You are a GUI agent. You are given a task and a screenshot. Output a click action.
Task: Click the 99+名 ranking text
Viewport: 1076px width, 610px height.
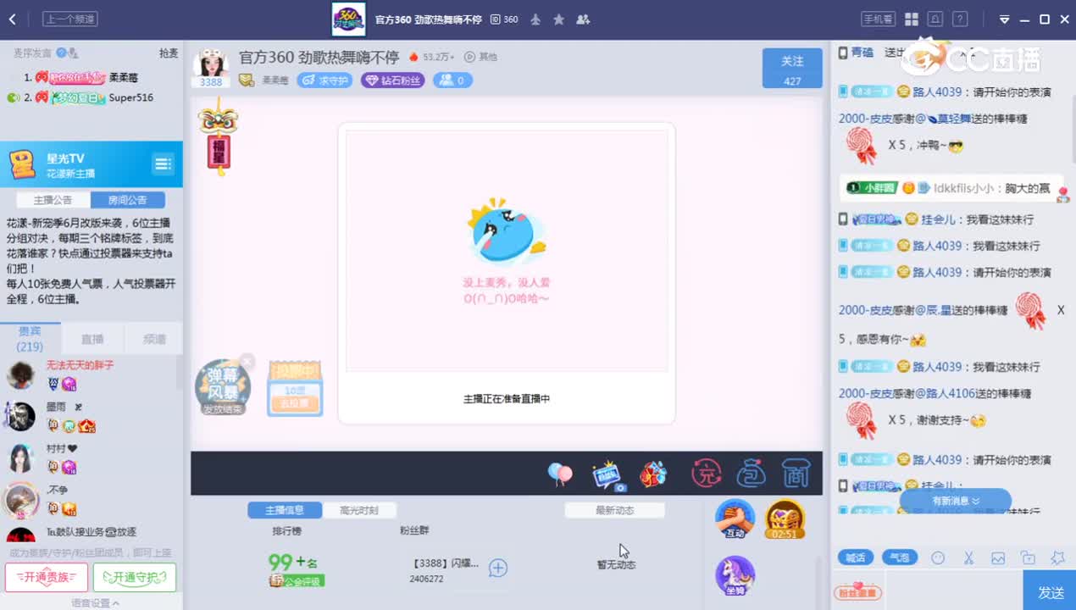pyautogui.click(x=292, y=562)
